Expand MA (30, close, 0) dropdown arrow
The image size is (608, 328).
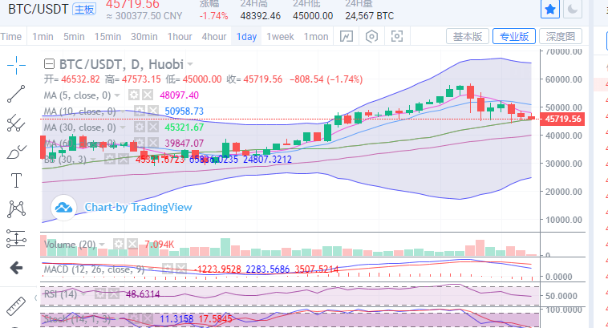coord(123,128)
